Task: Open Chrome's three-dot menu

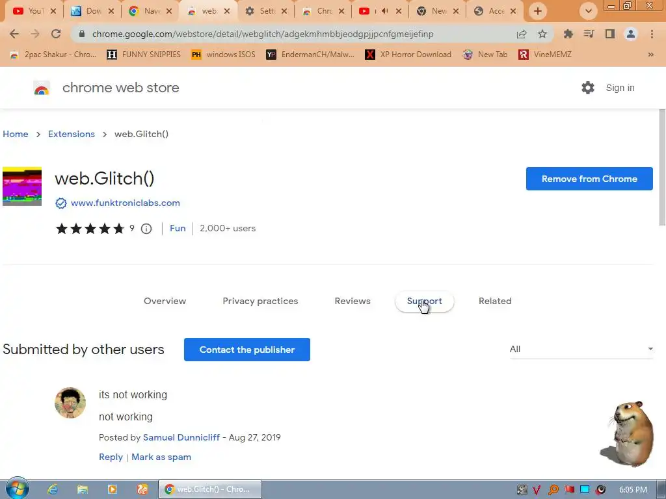Action: click(x=652, y=34)
